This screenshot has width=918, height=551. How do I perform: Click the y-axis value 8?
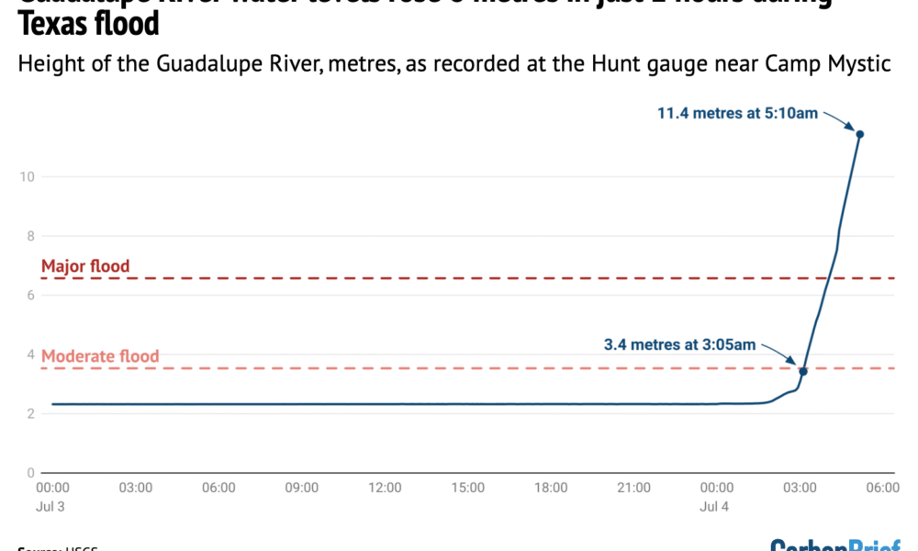29,236
